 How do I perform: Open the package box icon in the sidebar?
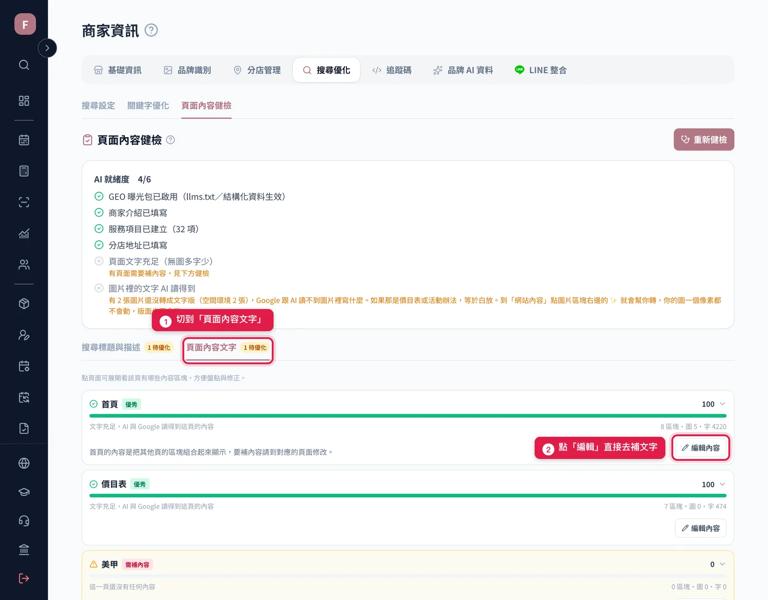pyautogui.click(x=24, y=304)
